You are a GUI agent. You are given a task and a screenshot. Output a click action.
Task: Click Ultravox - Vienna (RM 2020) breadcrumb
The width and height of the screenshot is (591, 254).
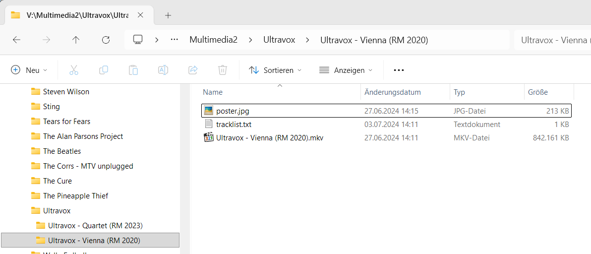coord(374,40)
